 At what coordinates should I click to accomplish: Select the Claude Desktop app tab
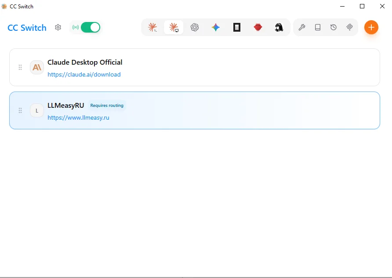click(x=174, y=27)
